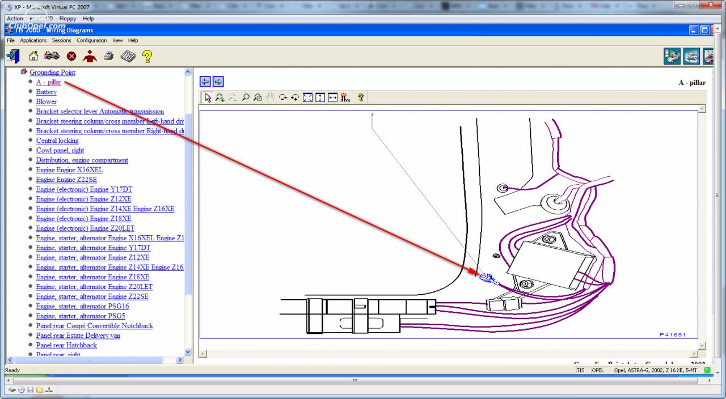Select the hand pan tool
Viewport: 726px width, 399px height.
(x=271, y=97)
